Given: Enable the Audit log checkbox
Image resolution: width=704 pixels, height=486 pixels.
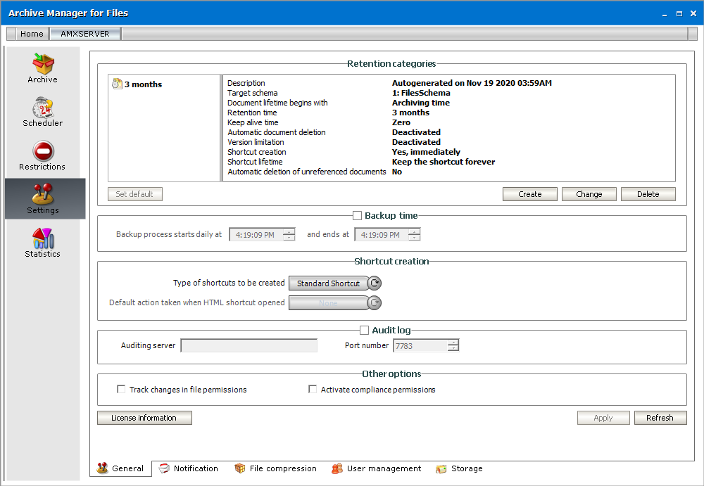Looking at the screenshot, I should point(364,330).
